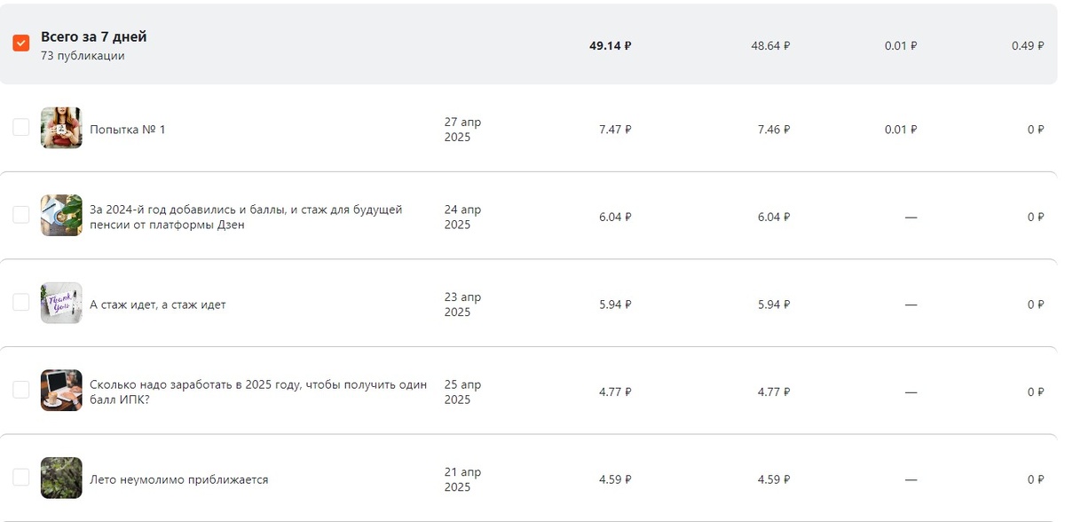This screenshot has width=1065, height=522.
Task: Open the 'Попытка № 1' thumbnail image
Action: click(61, 128)
